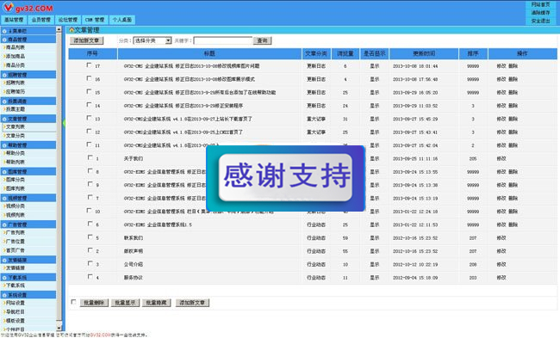Open 模板设置 in the sidebar

16,321
